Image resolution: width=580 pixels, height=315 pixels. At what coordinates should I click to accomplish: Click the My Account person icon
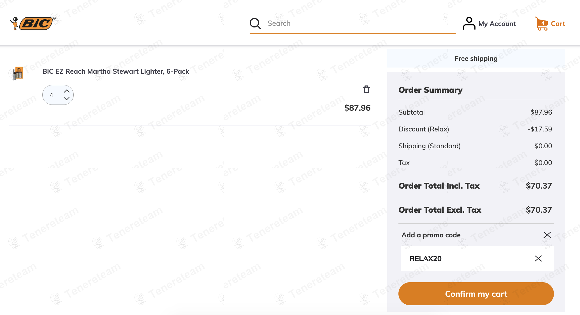tap(469, 24)
